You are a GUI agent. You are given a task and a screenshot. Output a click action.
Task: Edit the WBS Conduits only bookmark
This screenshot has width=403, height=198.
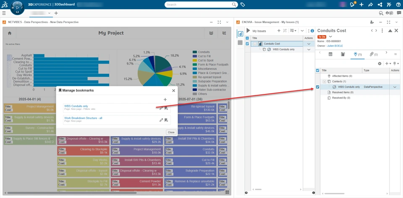pos(161,108)
